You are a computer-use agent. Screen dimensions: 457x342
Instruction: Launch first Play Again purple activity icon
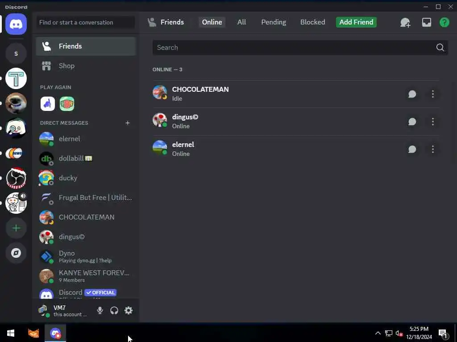click(x=47, y=104)
